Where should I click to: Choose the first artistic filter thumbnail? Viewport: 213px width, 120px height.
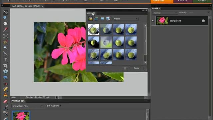click(x=94, y=30)
